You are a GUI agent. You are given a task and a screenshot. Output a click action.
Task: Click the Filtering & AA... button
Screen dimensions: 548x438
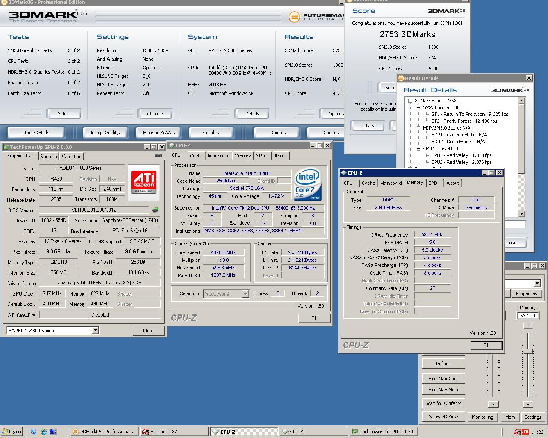pos(159,133)
